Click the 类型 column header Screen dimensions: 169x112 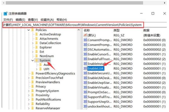116,30
